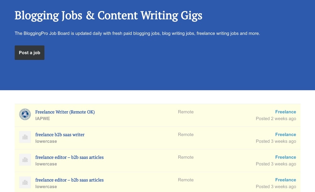This screenshot has height=192, width=315.
Task: Click the Freelance tag on the b2b saas writer row
Action: (x=285, y=134)
